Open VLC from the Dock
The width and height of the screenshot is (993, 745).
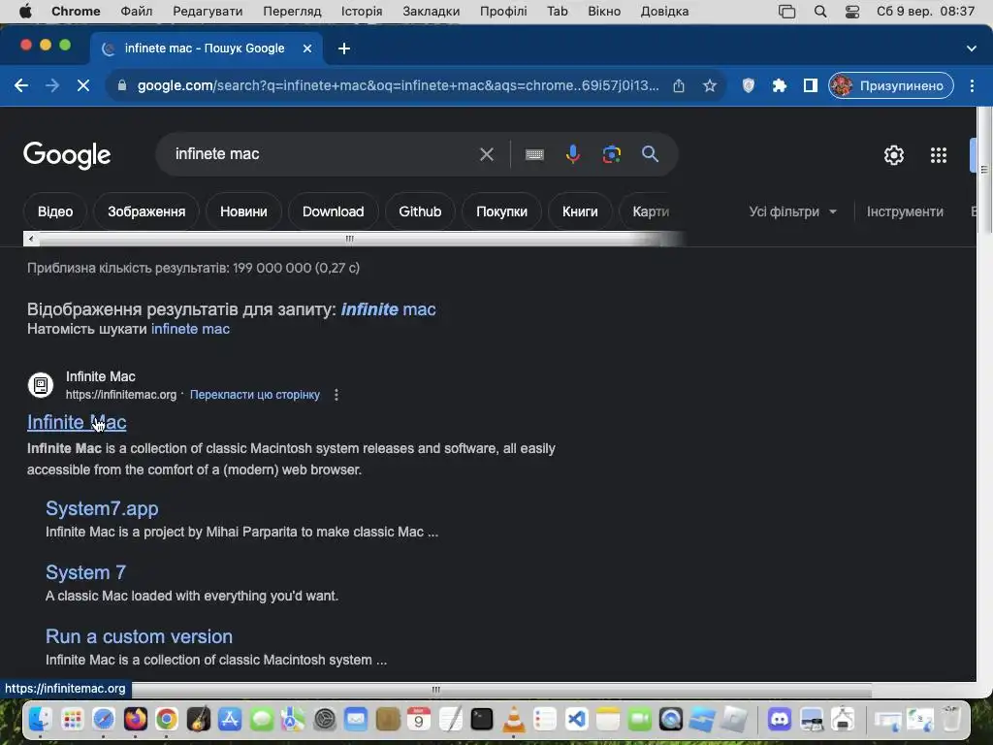(513, 719)
